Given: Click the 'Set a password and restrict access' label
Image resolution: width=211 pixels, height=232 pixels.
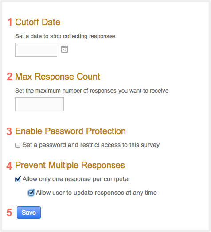Looking at the screenshot, I should [x=91, y=145].
